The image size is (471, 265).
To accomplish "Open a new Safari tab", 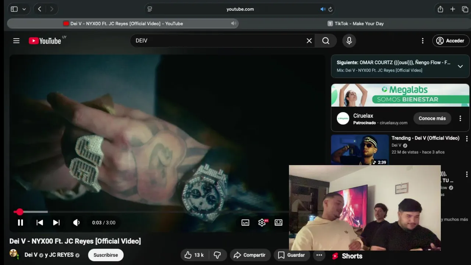I will [453, 9].
